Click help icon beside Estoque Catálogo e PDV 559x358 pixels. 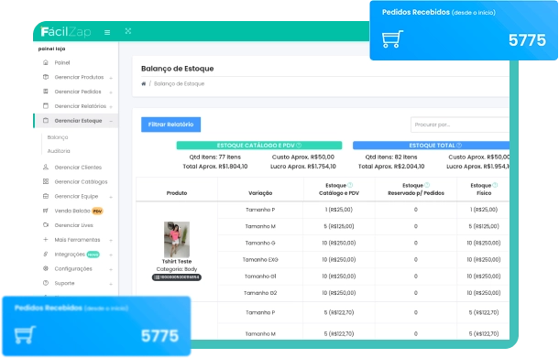tap(299, 146)
